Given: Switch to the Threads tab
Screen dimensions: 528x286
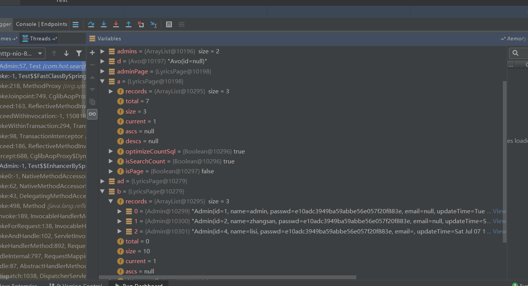Looking at the screenshot, I should point(40,38).
